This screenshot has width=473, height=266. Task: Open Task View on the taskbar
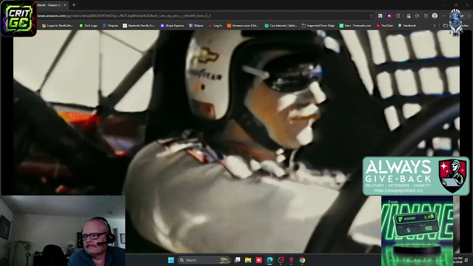pos(238,260)
